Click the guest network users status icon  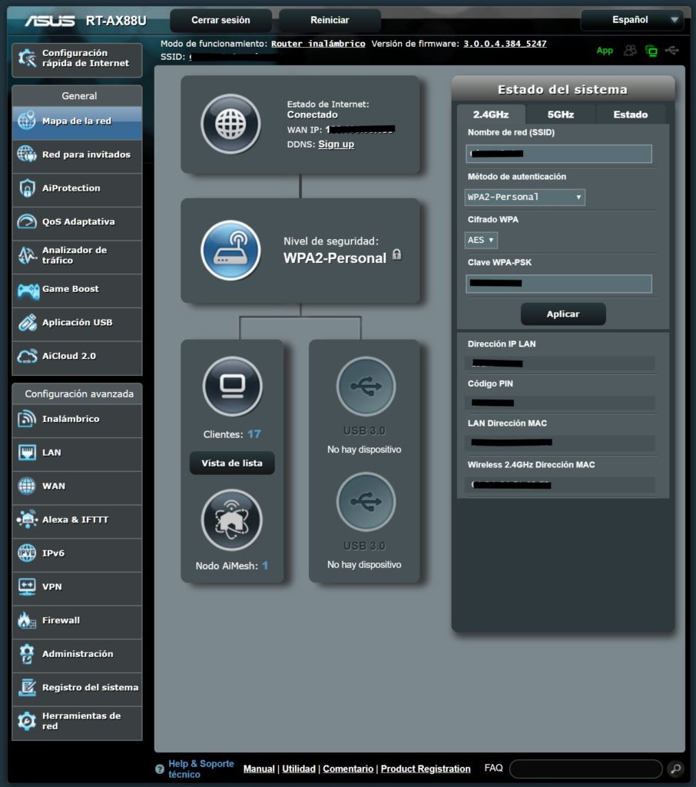(631, 51)
